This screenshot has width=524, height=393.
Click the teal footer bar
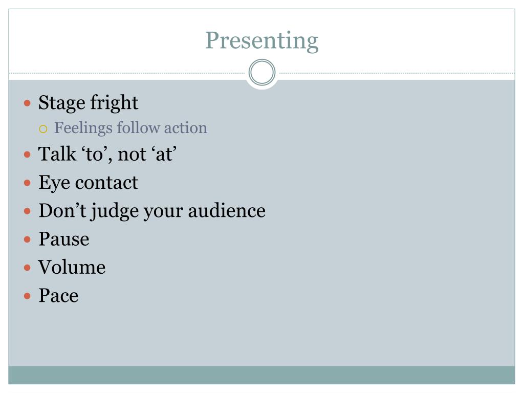261,375
